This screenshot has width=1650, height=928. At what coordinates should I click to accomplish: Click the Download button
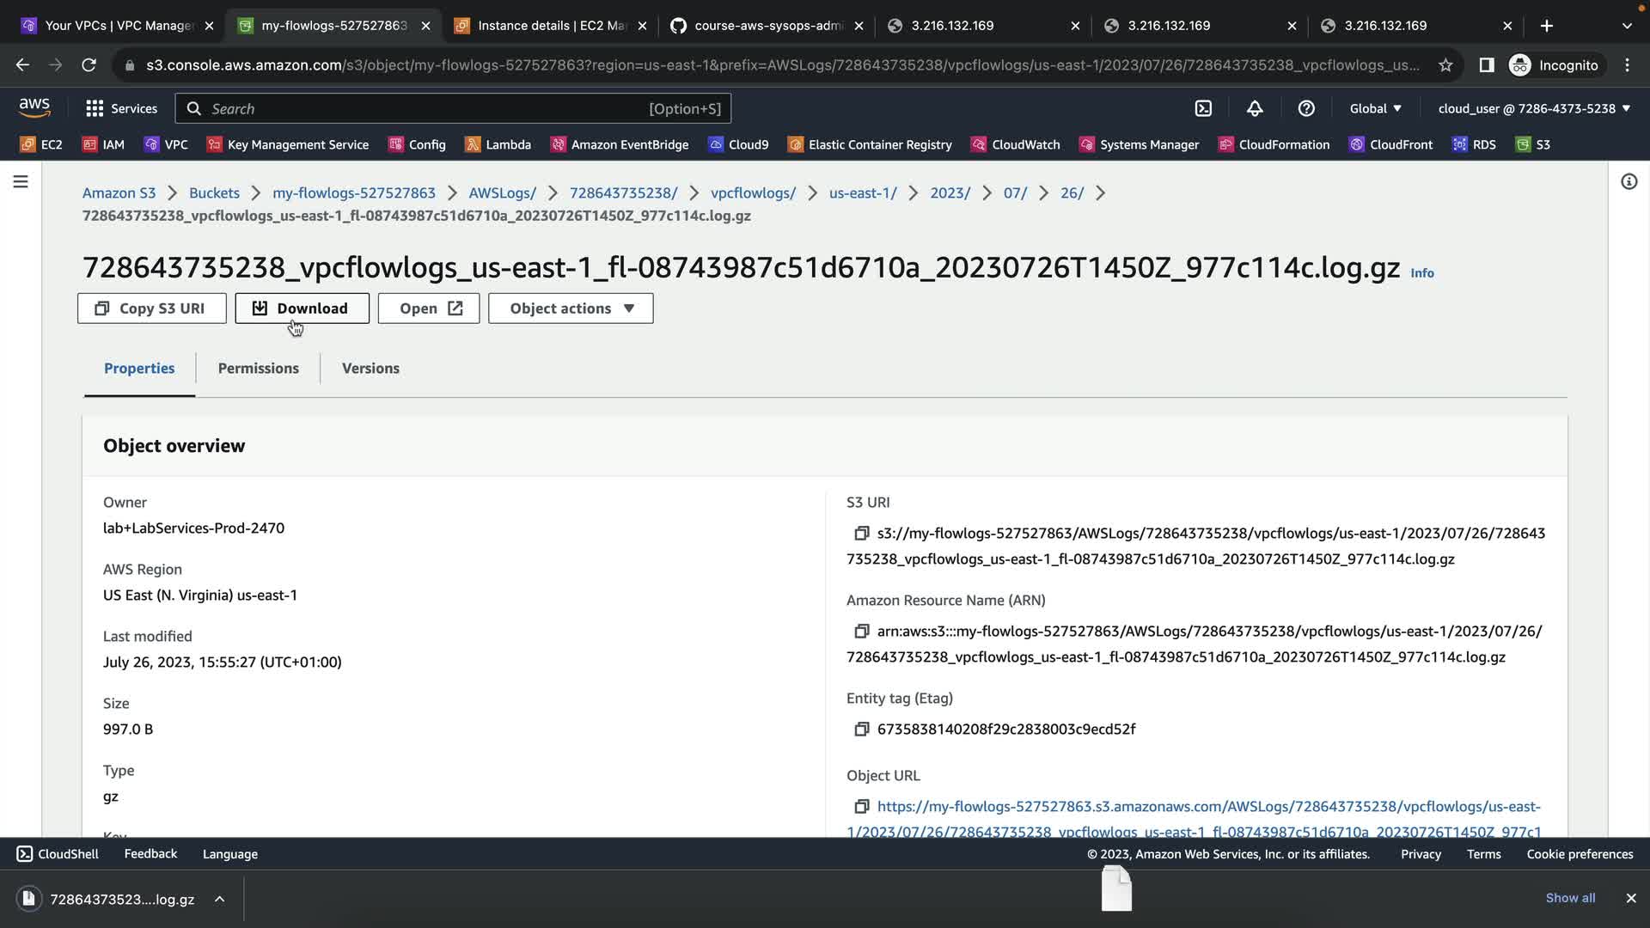pyautogui.click(x=302, y=308)
